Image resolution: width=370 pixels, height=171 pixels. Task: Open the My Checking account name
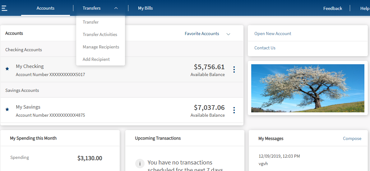click(x=30, y=66)
